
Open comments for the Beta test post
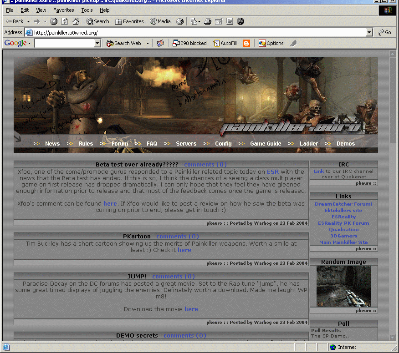[x=205, y=164]
